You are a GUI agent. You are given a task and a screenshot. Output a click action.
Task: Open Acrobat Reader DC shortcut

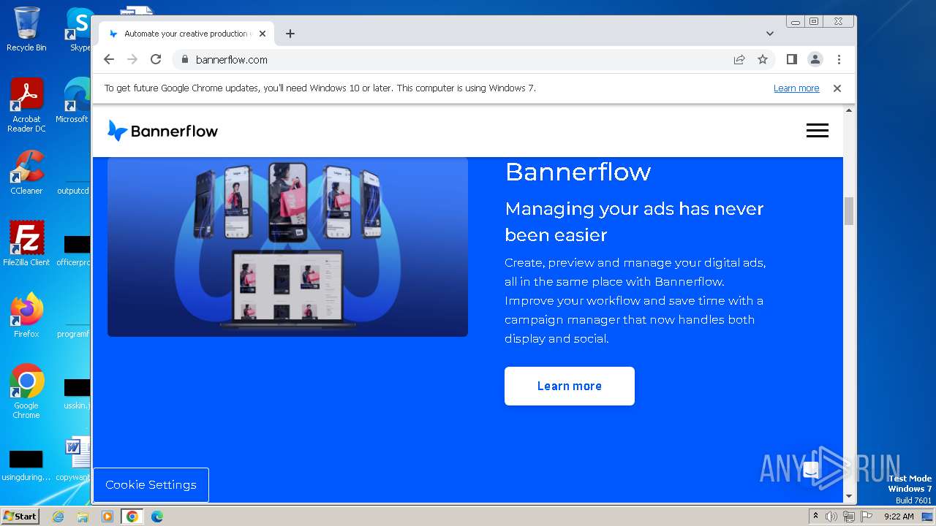coord(26,105)
